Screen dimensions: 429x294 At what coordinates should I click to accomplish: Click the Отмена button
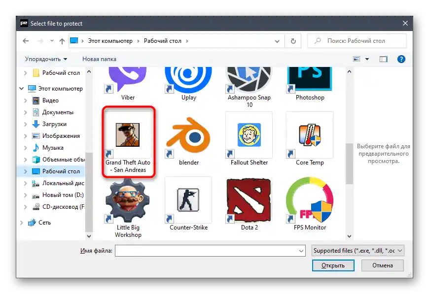pos(383,265)
